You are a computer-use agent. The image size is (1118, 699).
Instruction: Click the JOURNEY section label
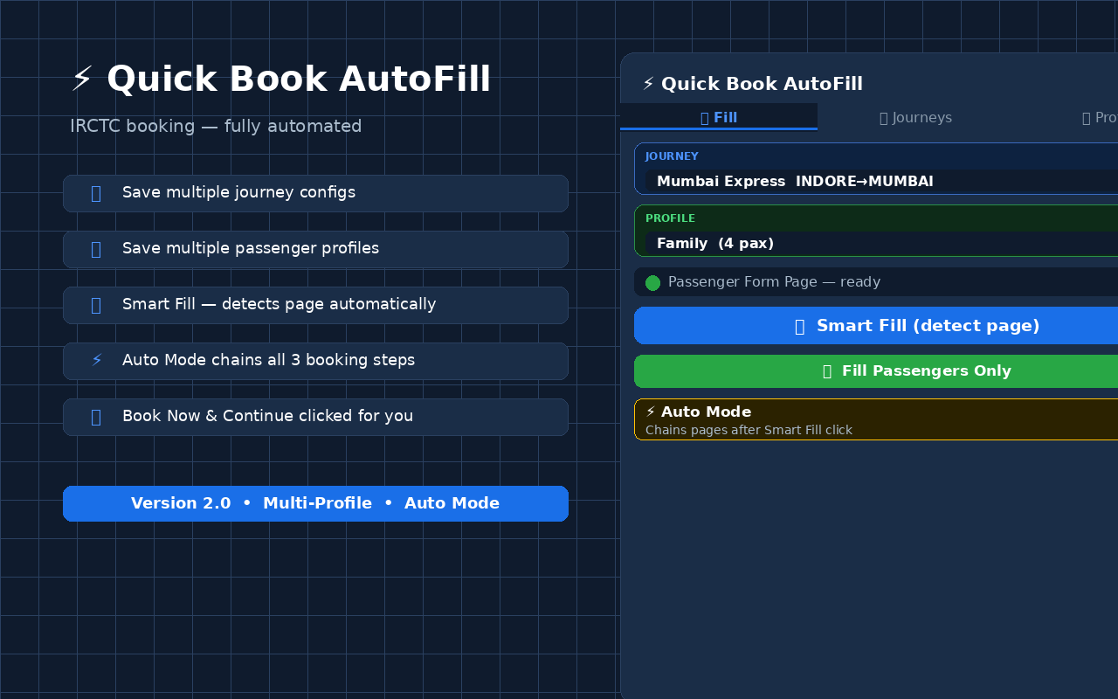coord(672,156)
